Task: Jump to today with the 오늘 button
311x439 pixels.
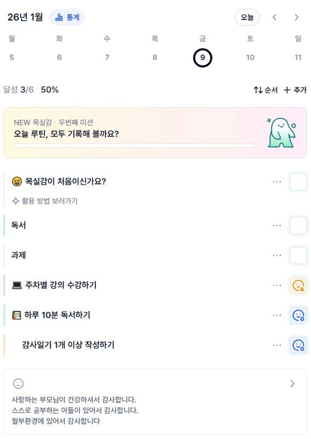Action: 247,17
